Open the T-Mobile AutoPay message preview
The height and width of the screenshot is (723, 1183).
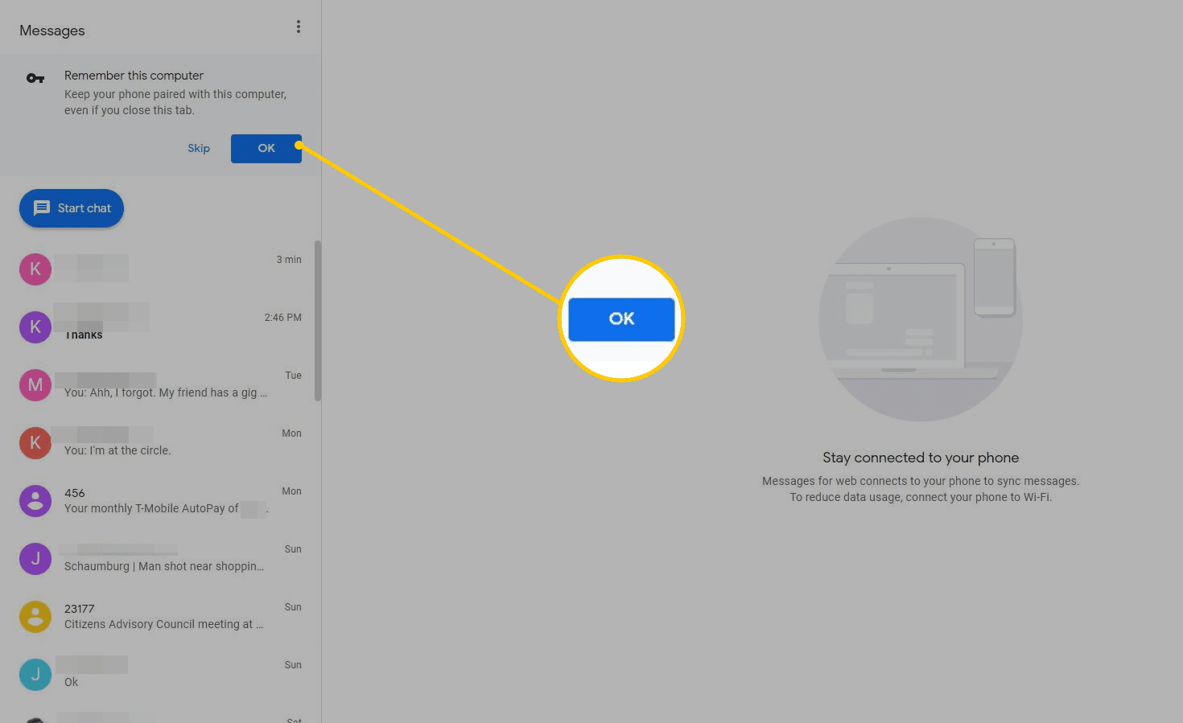167,508
